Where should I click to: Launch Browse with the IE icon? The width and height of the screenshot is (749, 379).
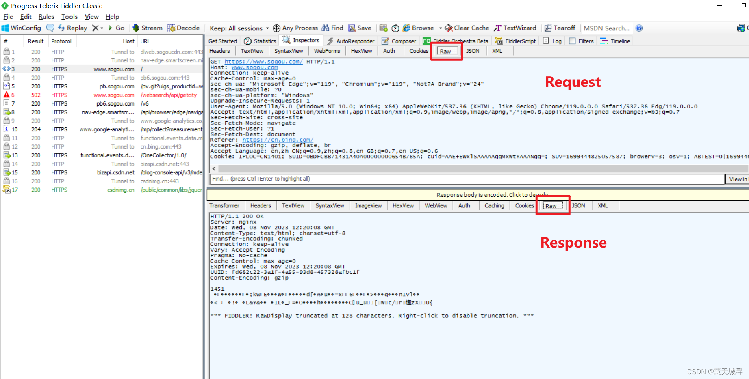[x=418, y=28]
